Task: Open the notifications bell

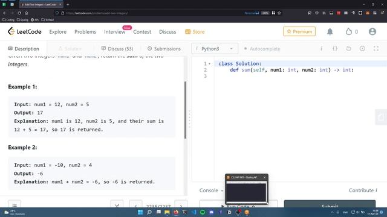Action: pos(330,31)
